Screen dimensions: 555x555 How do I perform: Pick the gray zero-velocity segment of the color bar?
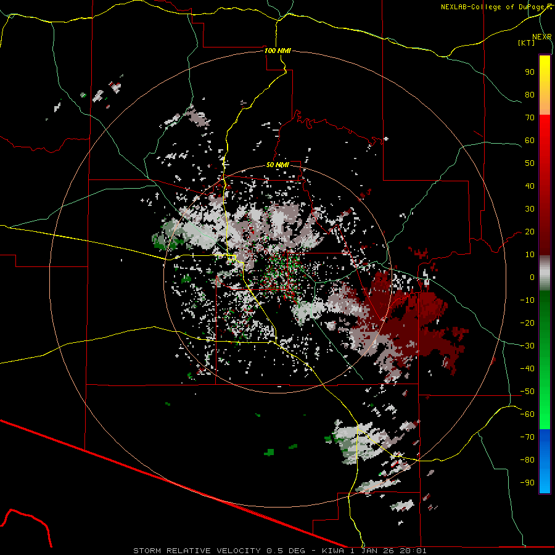[x=545, y=273]
